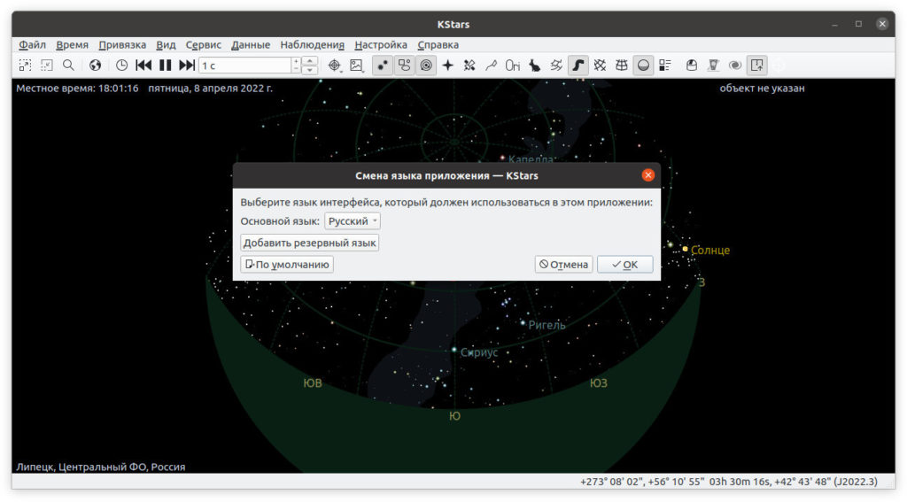Close the Смена языка приложения dialog
The width and height of the screenshot is (907, 502).
647,175
